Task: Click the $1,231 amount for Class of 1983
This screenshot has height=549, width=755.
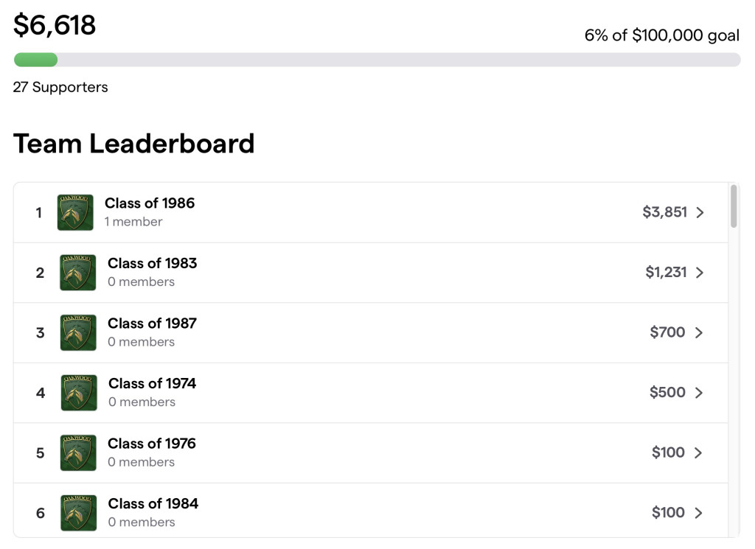Action: point(666,272)
